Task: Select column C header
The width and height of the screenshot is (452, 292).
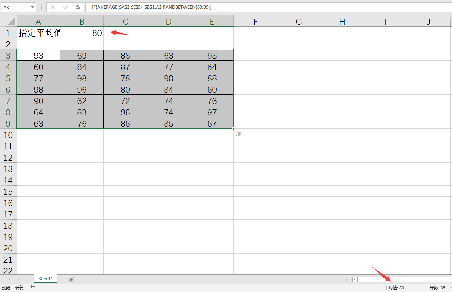Action: pyautogui.click(x=125, y=21)
